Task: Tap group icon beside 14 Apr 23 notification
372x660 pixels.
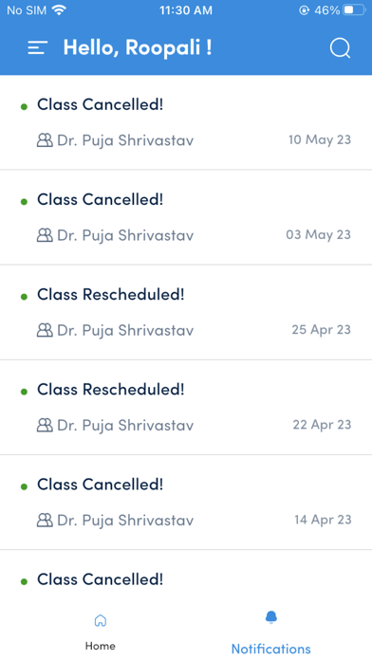Action: (x=46, y=521)
